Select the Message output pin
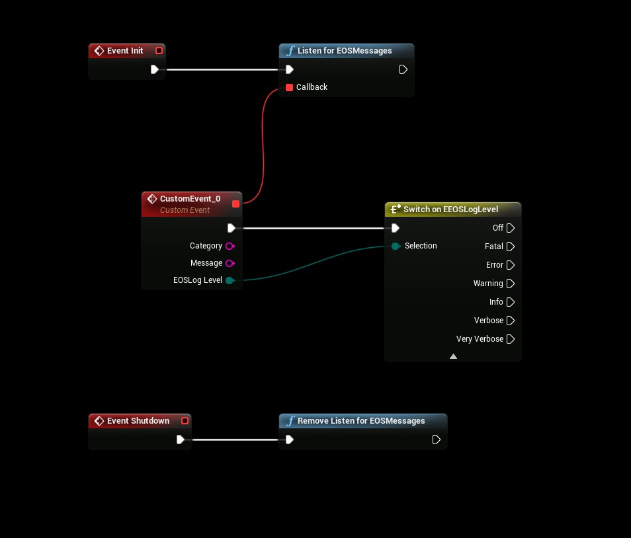 coord(230,263)
